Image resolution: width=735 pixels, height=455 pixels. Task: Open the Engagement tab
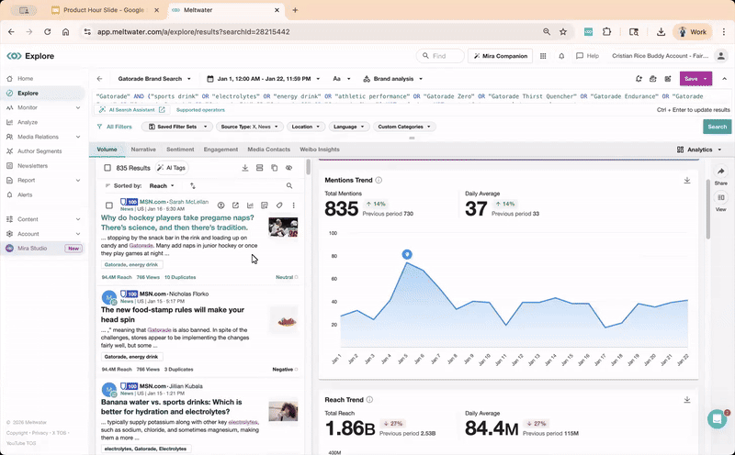pyautogui.click(x=220, y=150)
